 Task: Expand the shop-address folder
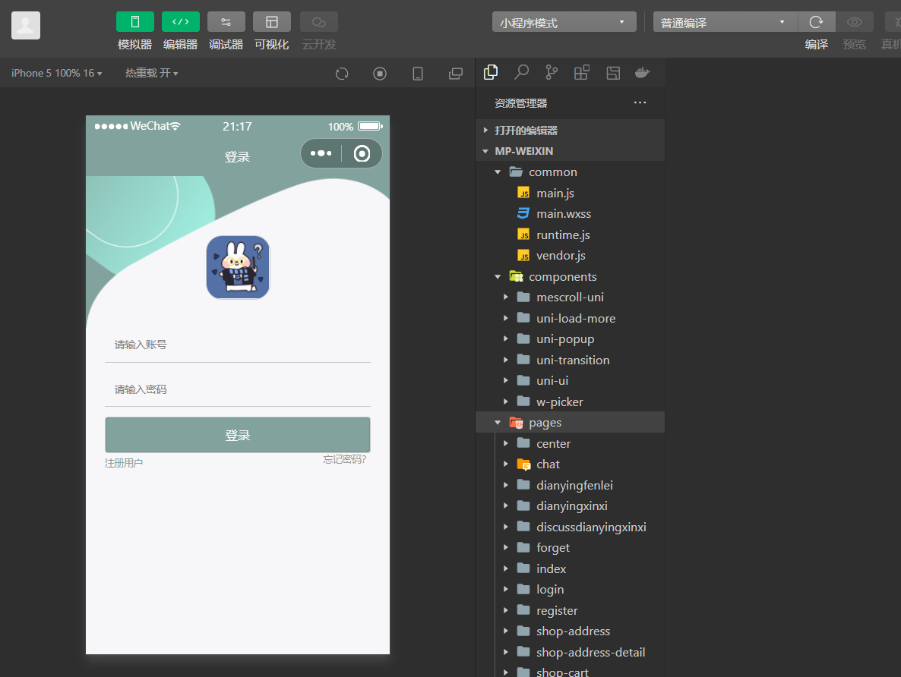(x=570, y=631)
